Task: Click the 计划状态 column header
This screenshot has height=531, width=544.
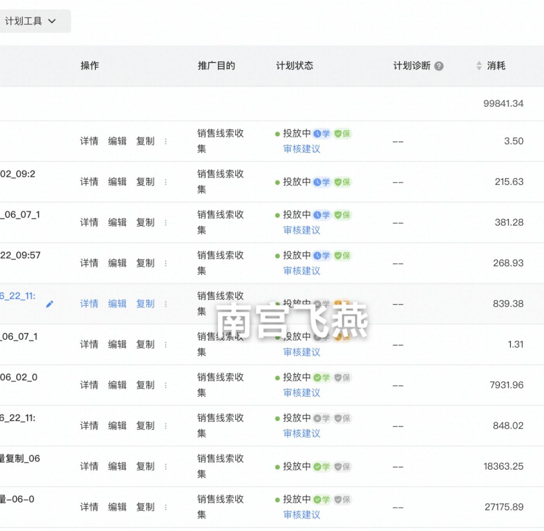Action: coord(294,66)
